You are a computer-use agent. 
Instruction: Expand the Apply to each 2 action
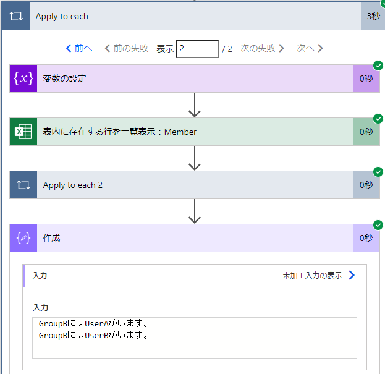point(195,185)
